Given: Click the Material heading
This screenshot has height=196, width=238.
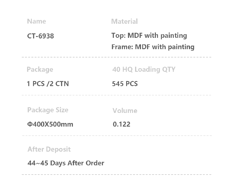Looking at the screenshot, I should click(x=124, y=21).
